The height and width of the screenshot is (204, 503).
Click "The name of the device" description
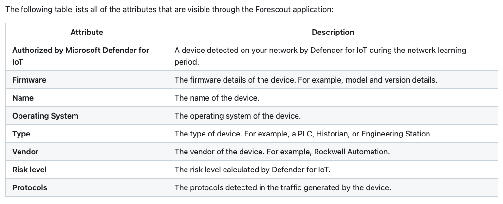tap(217, 98)
